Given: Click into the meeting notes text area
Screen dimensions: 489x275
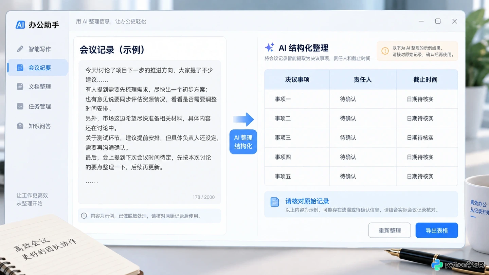Looking at the screenshot, I should 150,132.
